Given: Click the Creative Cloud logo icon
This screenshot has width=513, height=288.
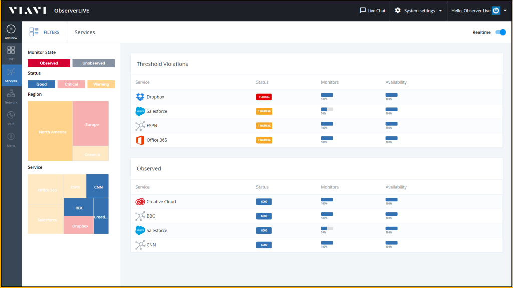Looking at the screenshot, I should click(x=140, y=202).
